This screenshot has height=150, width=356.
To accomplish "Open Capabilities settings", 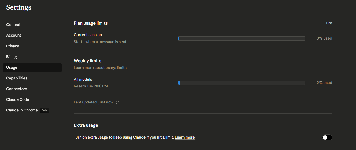I will (x=17, y=78).
